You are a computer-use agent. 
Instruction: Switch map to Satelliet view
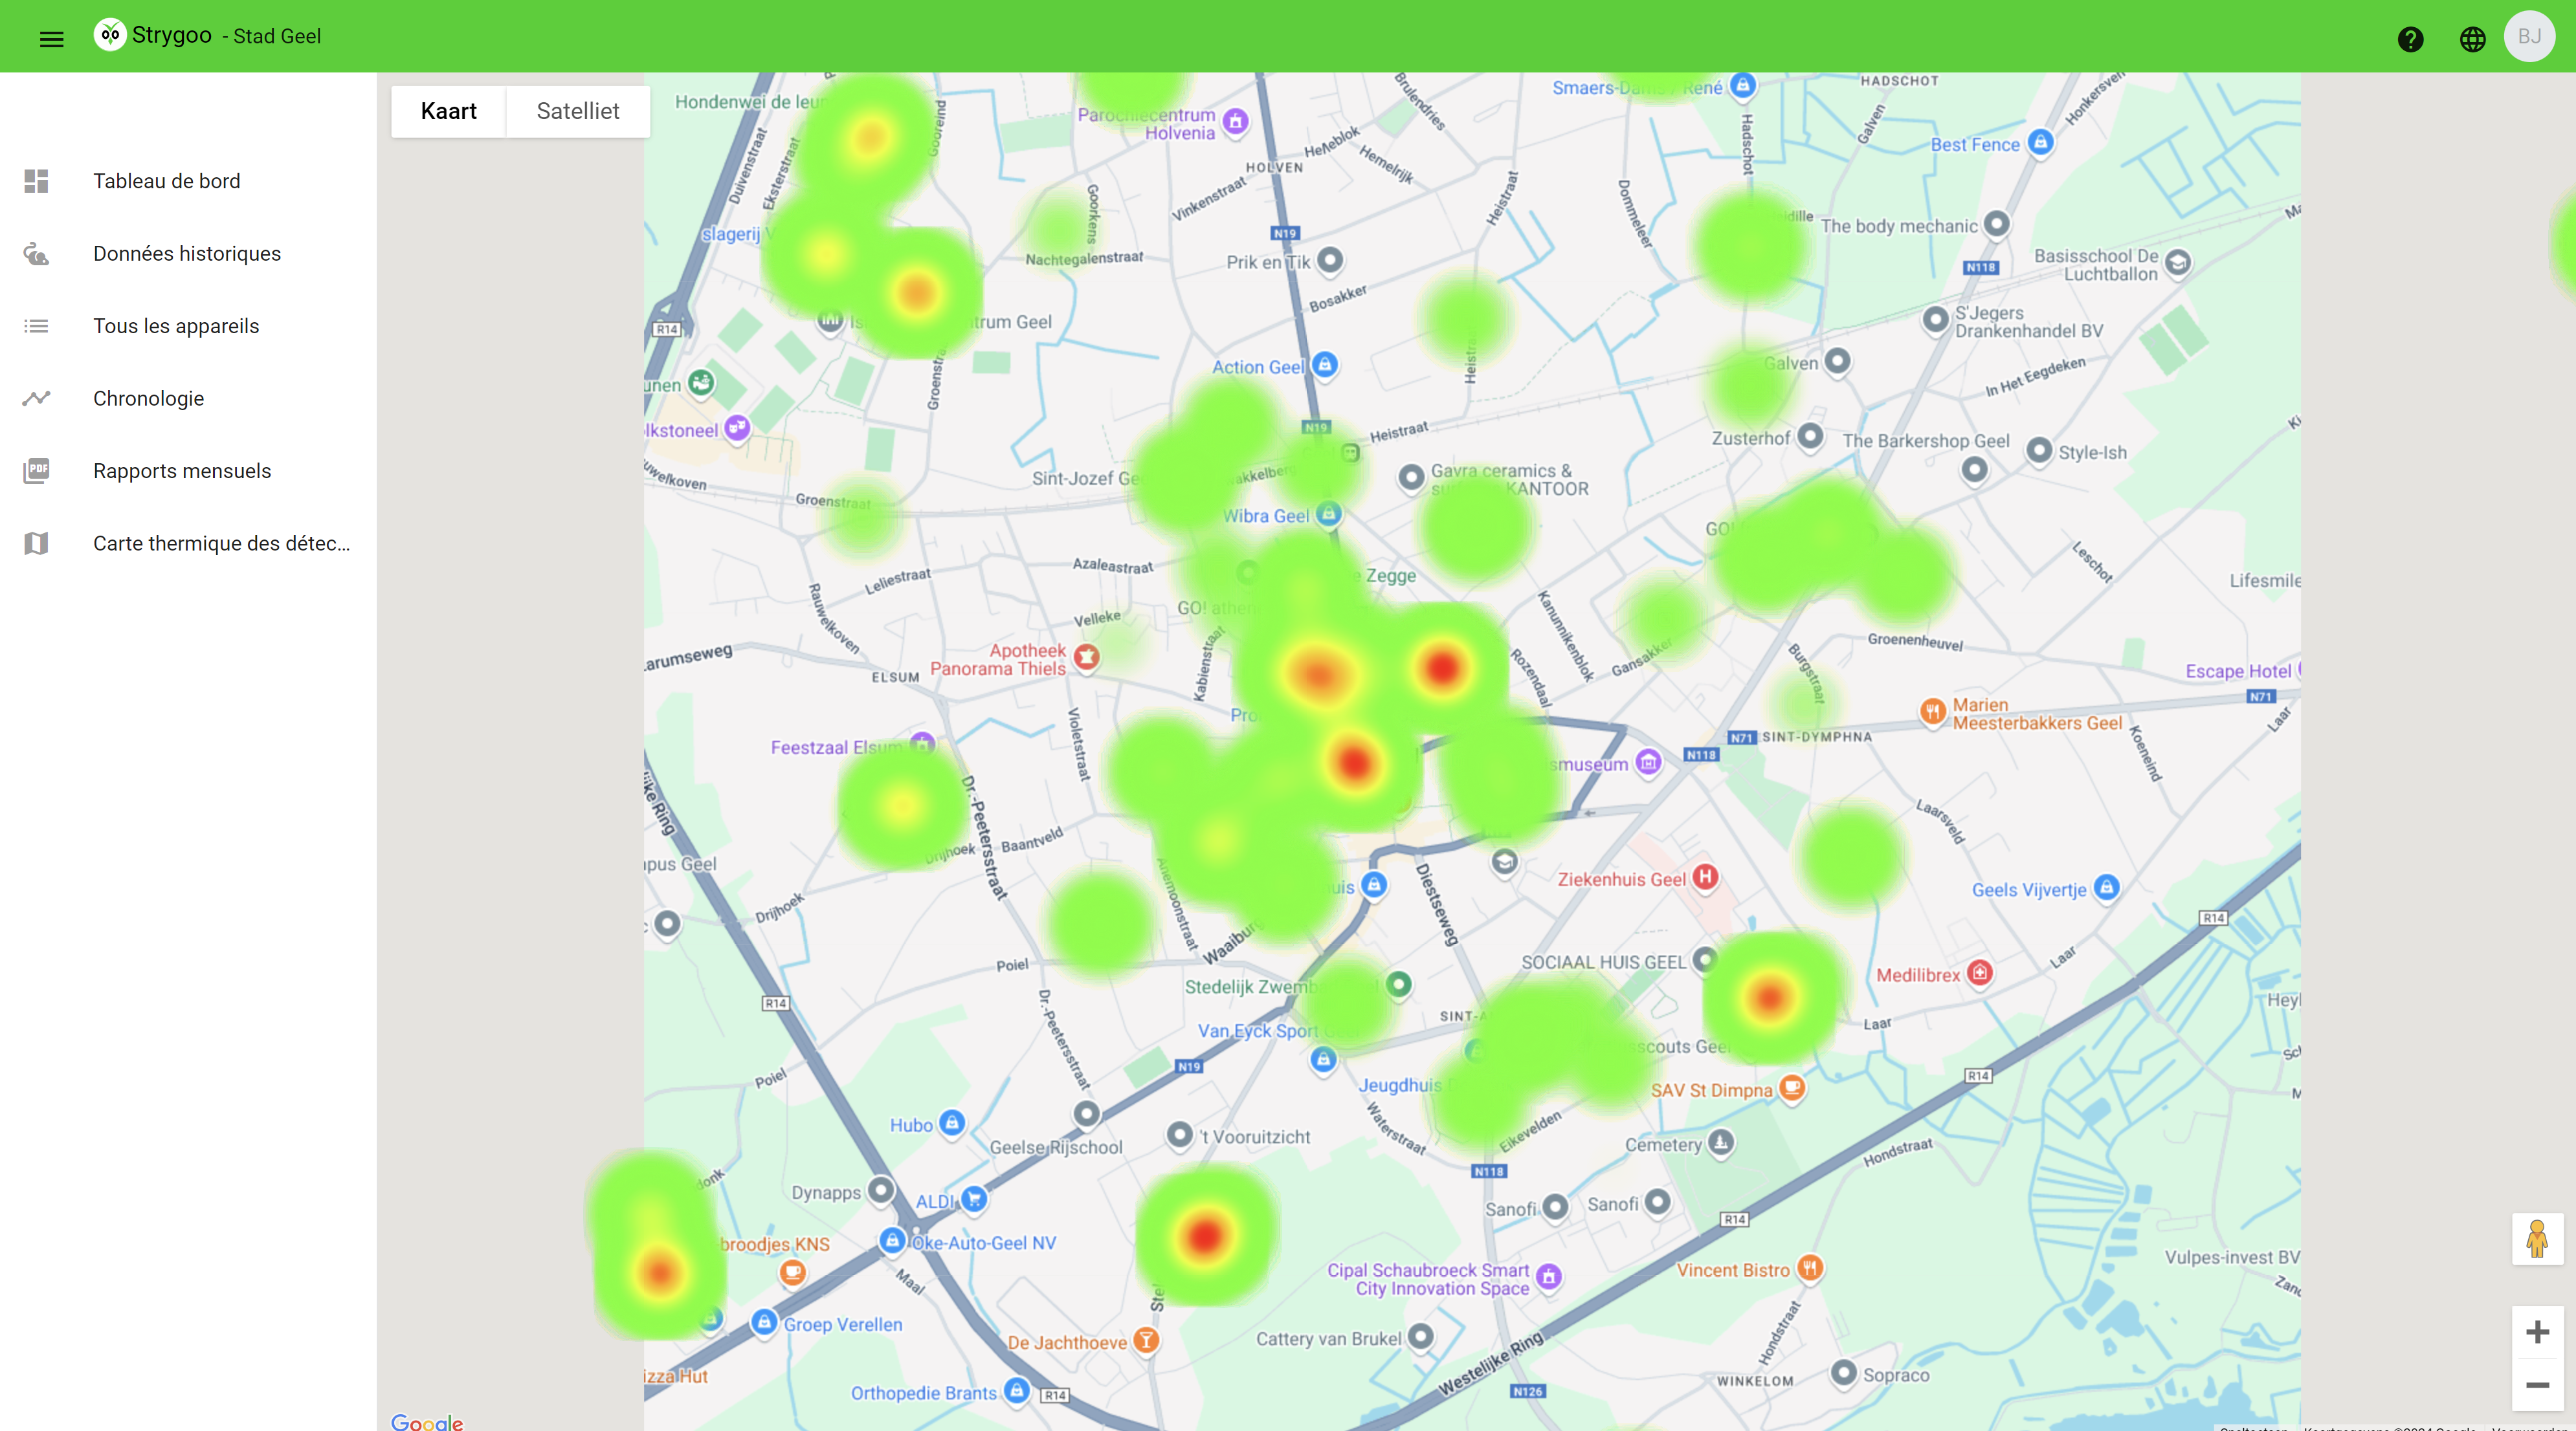[x=578, y=111]
